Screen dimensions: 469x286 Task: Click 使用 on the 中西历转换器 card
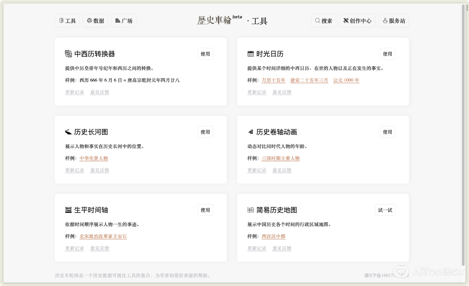[205, 53]
